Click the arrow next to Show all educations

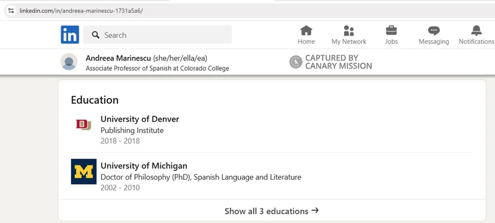(x=315, y=211)
